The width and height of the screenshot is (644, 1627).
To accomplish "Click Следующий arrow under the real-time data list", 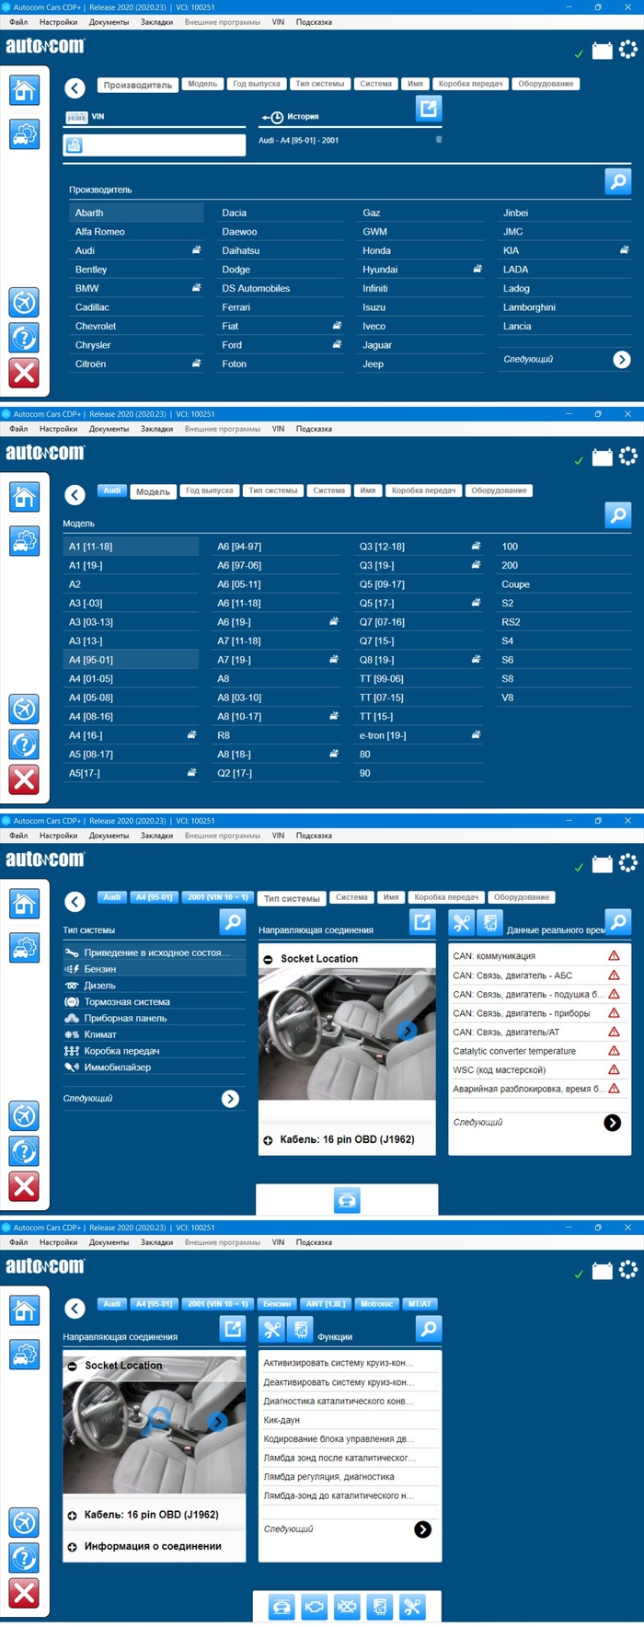I will pyautogui.click(x=612, y=1123).
